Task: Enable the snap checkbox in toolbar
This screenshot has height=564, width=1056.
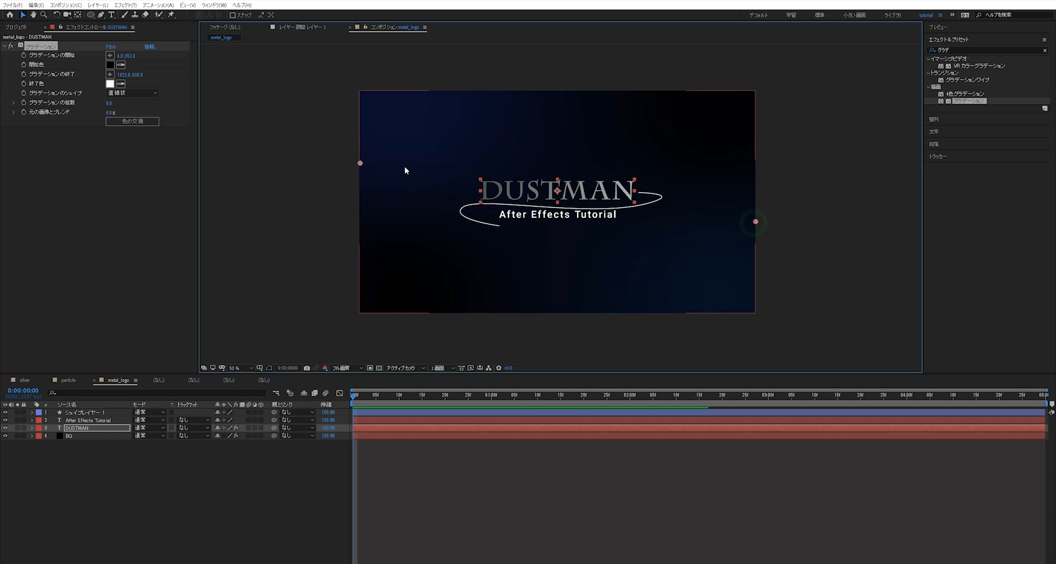Action: 233,15
